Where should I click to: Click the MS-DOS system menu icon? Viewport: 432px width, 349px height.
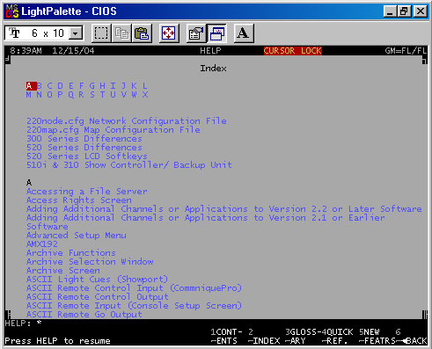click(12, 11)
